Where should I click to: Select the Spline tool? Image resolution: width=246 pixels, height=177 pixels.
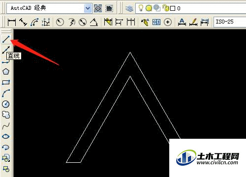pos(6,126)
